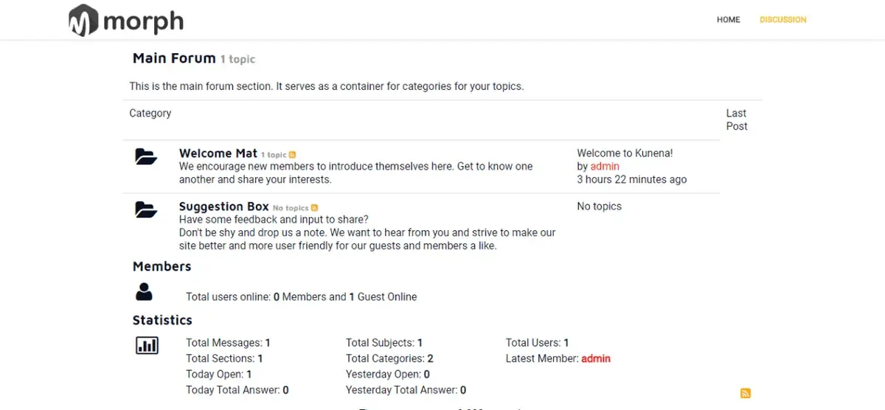Click the Statistics bar chart icon

coord(147,344)
